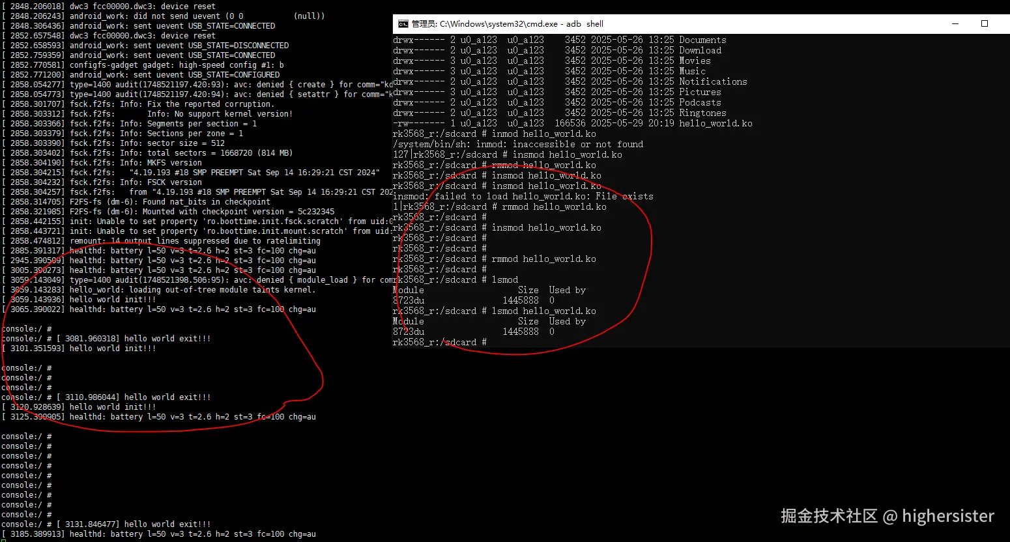Image resolution: width=1010 pixels, height=542 pixels.
Task: Select the Movies directory row in cmd
Action: point(552,61)
